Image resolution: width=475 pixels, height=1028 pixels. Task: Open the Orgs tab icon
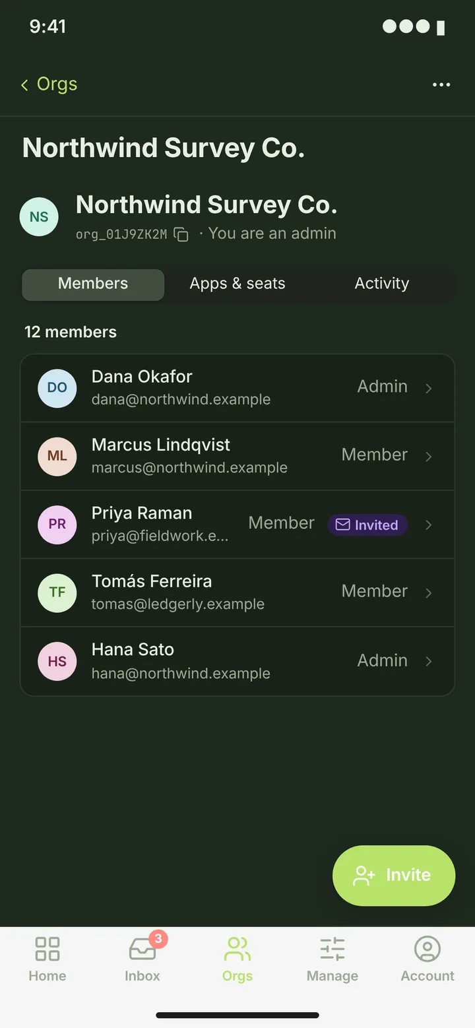pos(237,949)
